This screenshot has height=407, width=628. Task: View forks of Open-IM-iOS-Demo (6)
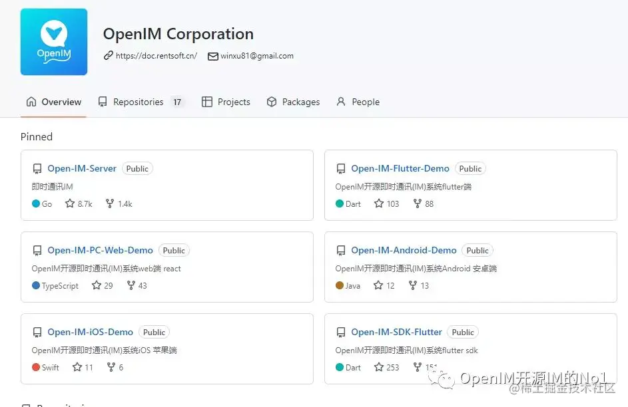pos(115,367)
